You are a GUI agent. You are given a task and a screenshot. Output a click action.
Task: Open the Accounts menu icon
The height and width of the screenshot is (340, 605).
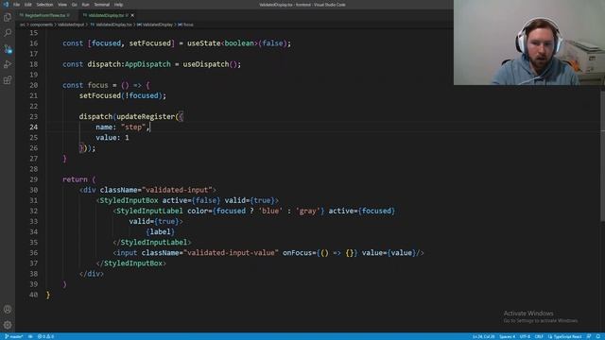click(8, 309)
